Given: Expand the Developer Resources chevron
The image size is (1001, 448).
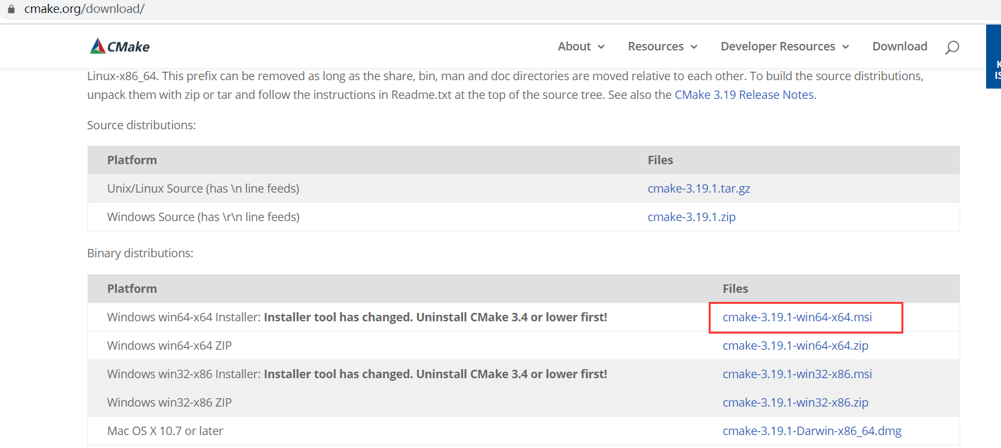Looking at the screenshot, I should (x=846, y=47).
